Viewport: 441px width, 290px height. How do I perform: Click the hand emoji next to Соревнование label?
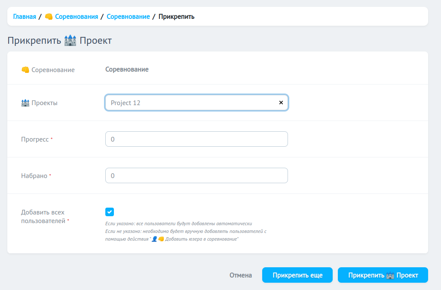(x=24, y=69)
